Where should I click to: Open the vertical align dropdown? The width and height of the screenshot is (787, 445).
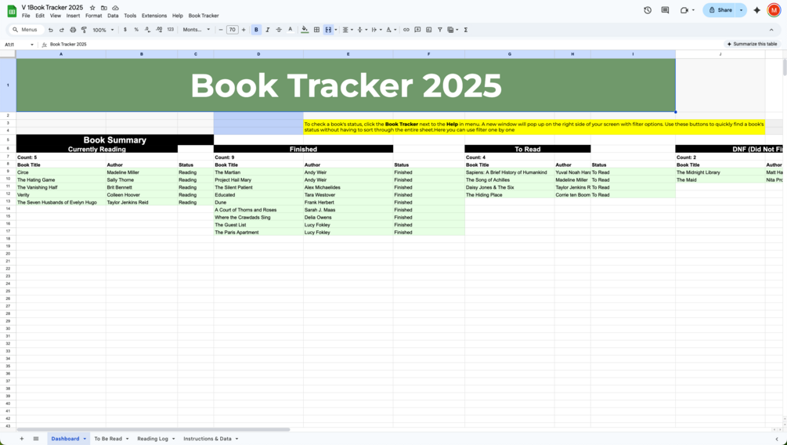click(362, 30)
